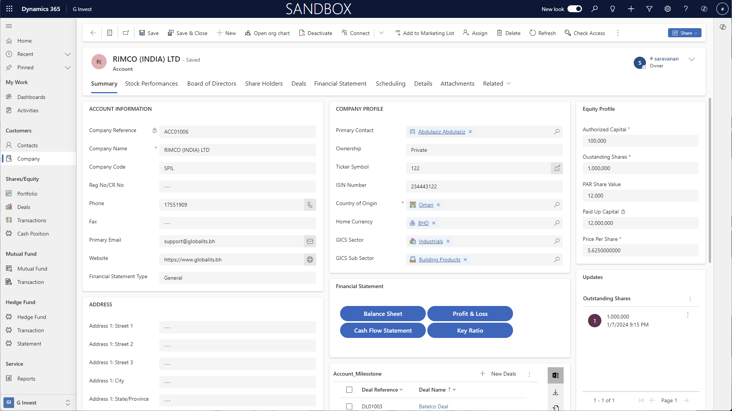732x411 pixels.
Task: Open the Dynamics 365 app launcher waffle
Action: [9, 9]
